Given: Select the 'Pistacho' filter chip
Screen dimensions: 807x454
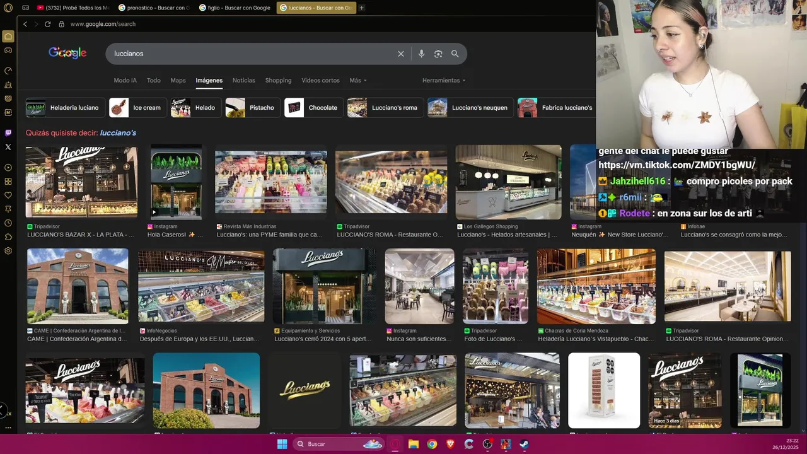Looking at the screenshot, I should pos(253,108).
